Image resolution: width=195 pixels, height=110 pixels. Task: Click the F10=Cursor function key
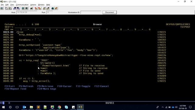click(64, 86)
